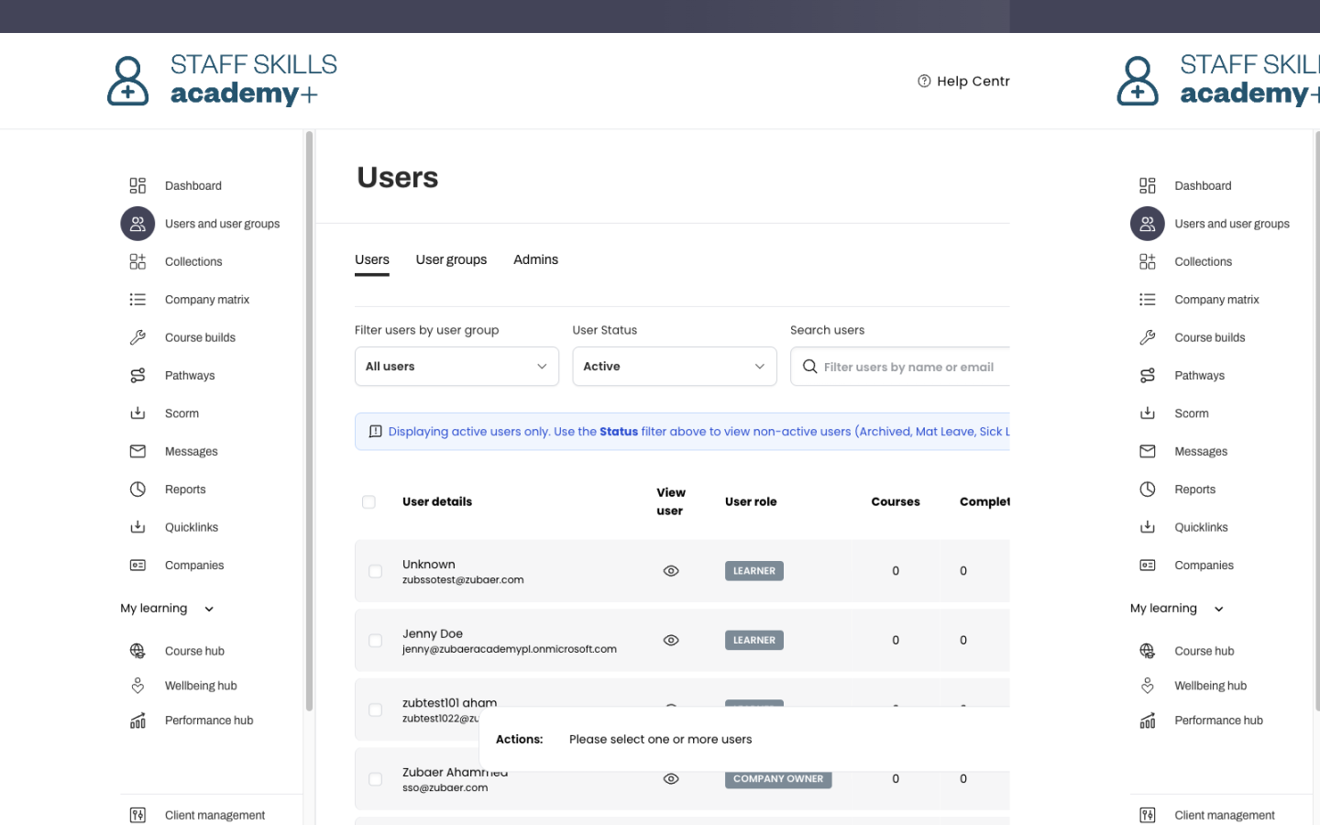Click the Staff Skills Academy logo in left window
This screenshot has height=825, width=1320.
tap(222, 81)
